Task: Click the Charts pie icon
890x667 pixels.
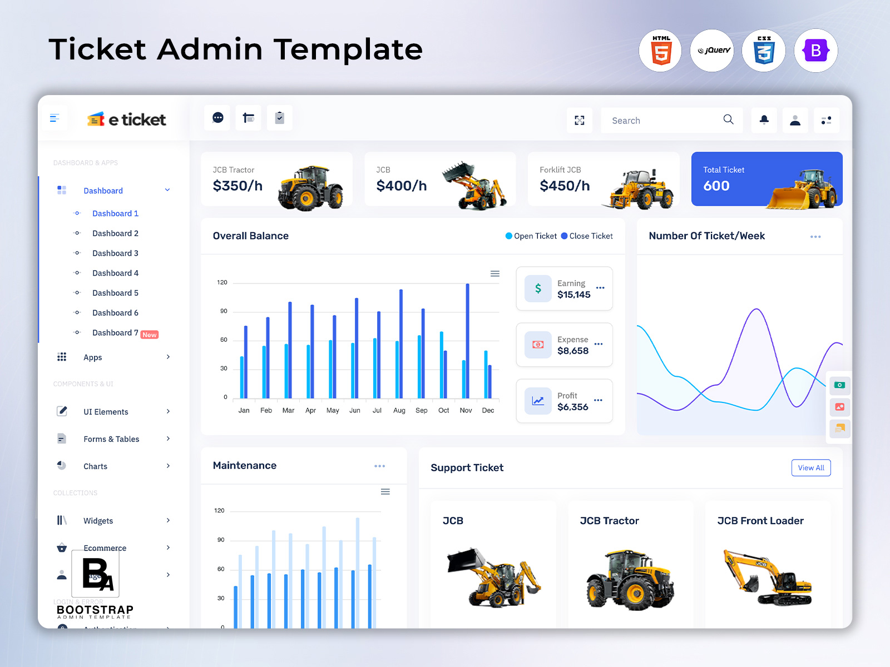Action: [x=62, y=466]
